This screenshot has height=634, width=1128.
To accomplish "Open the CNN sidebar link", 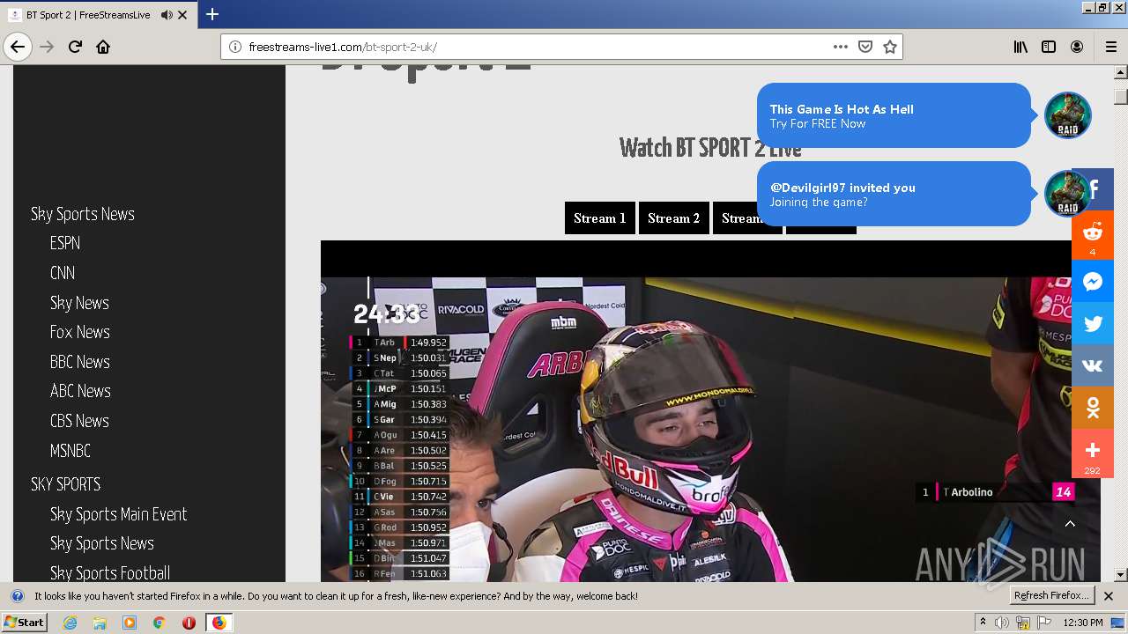I will [63, 273].
